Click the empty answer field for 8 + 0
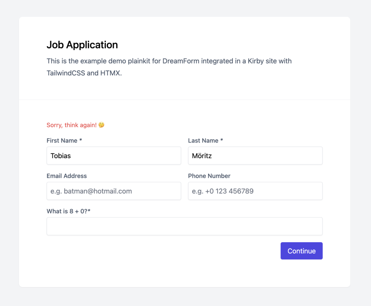Viewport: 371px width, 306px height. tap(185, 226)
